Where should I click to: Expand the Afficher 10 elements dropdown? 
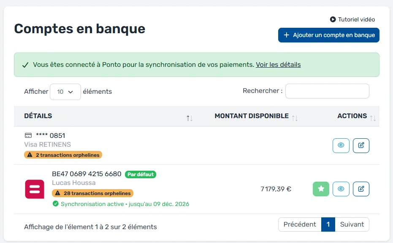coord(65,92)
